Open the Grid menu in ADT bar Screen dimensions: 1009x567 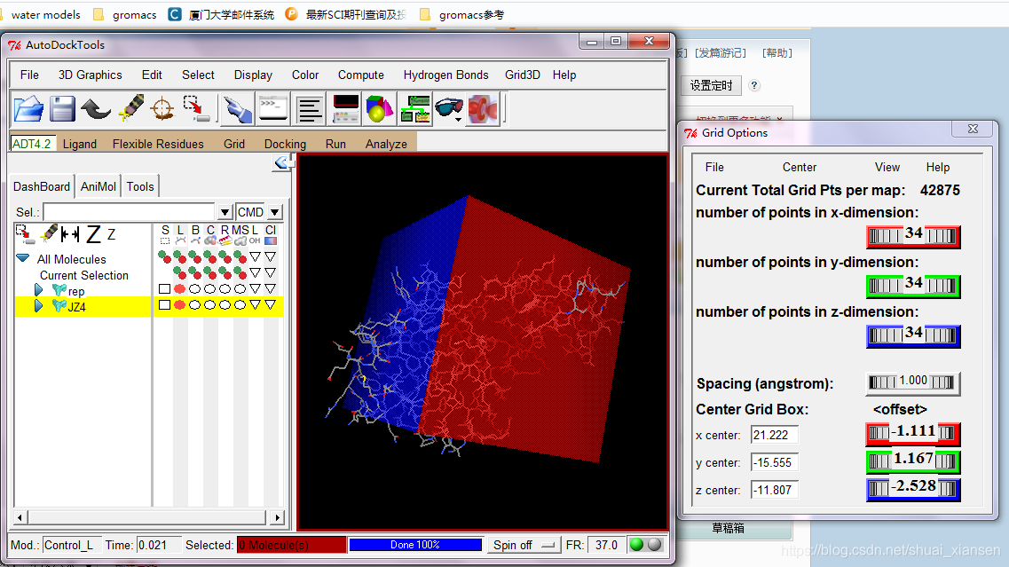234,144
